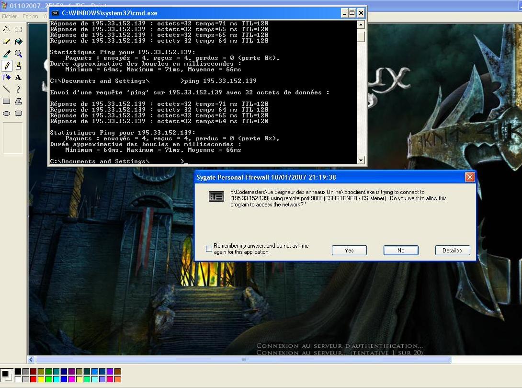Minimize the cmd.exe window
Image resolution: width=522 pixels, height=388 pixels.
pos(344,13)
